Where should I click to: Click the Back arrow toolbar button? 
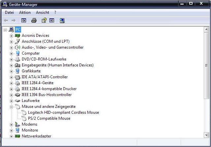[x=6, y=20]
